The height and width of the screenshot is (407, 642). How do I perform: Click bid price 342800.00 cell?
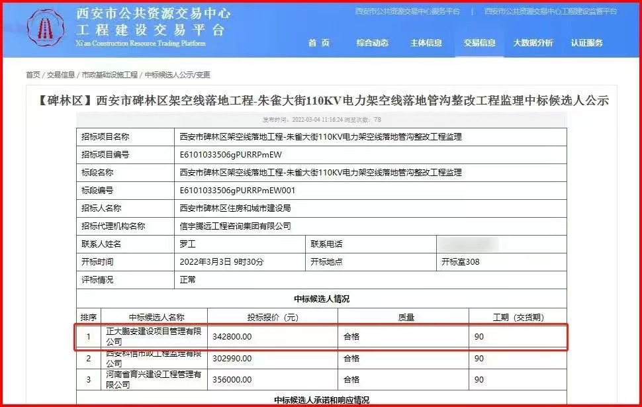[x=232, y=337]
